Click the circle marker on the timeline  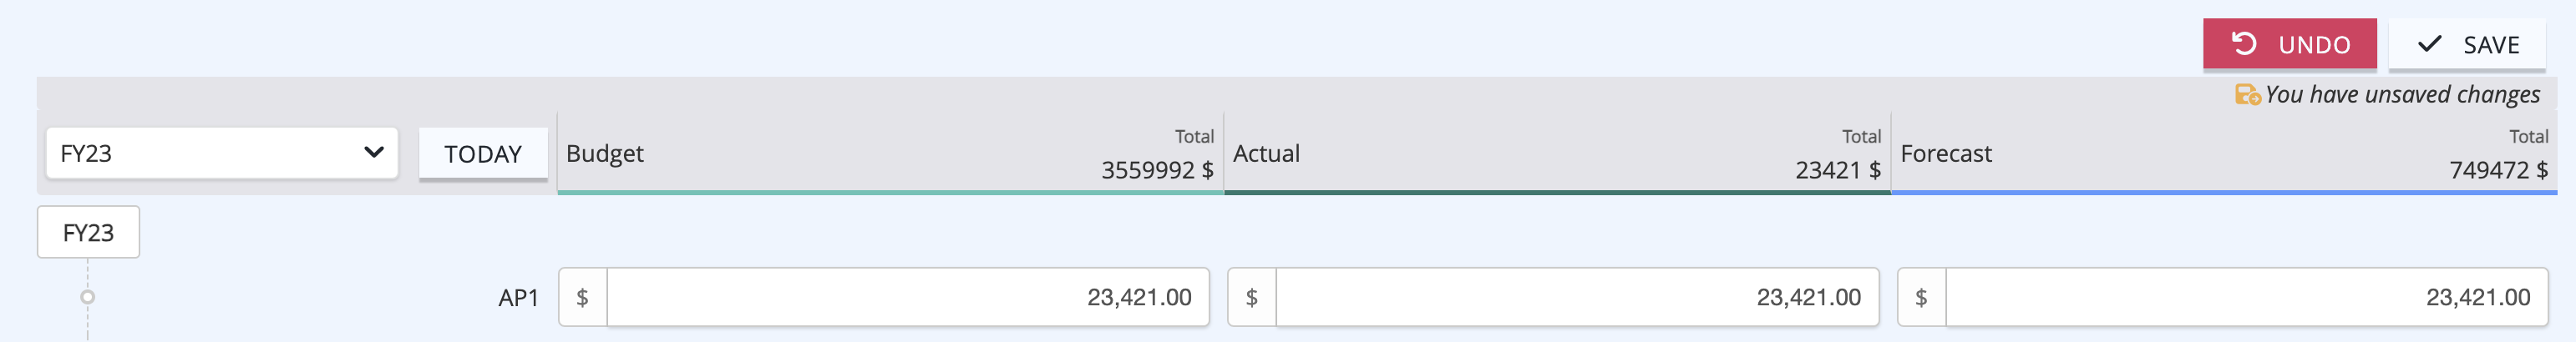(x=88, y=297)
